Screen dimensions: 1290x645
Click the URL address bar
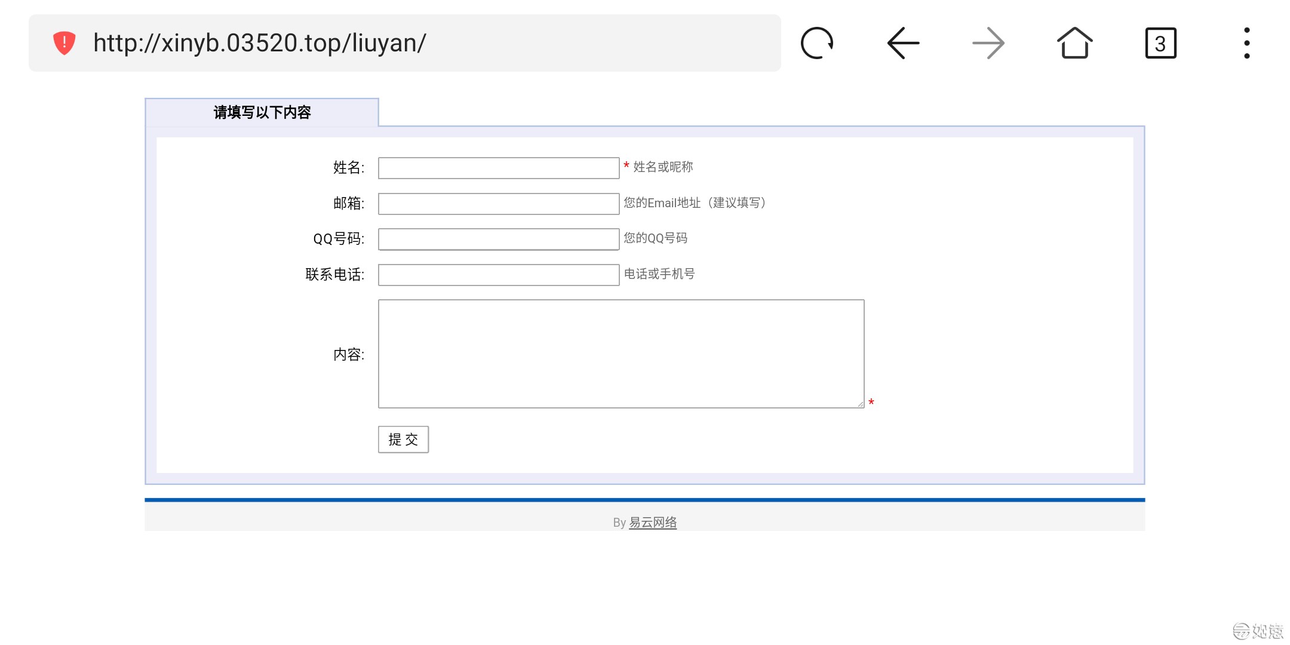(x=418, y=43)
